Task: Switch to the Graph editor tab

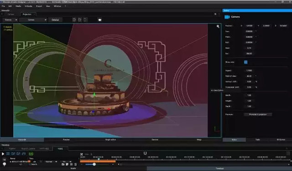Action: (x=110, y=140)
